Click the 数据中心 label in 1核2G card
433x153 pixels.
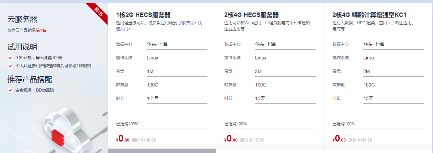tap(124, 44)
